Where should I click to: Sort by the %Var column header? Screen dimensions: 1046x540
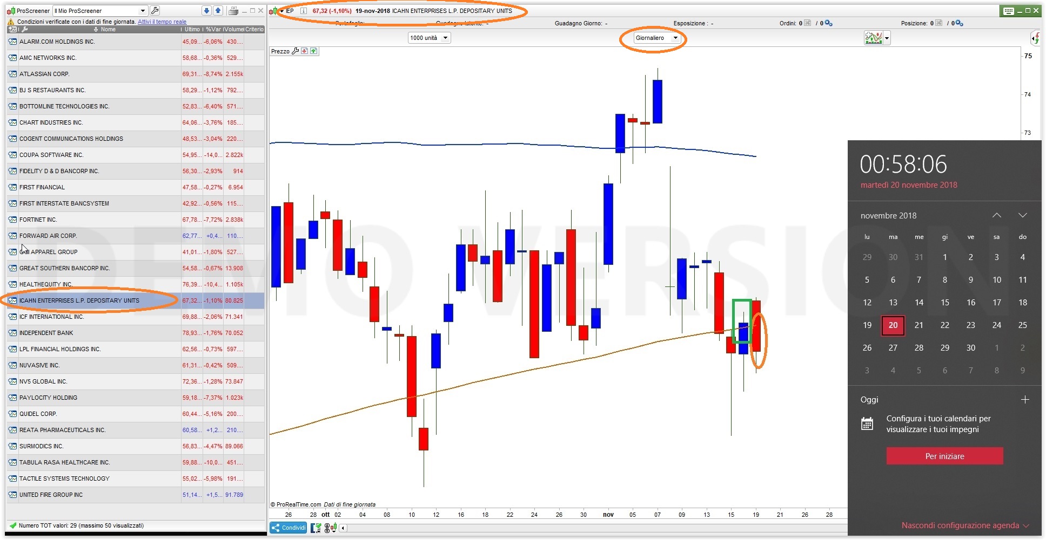(213, 29)
